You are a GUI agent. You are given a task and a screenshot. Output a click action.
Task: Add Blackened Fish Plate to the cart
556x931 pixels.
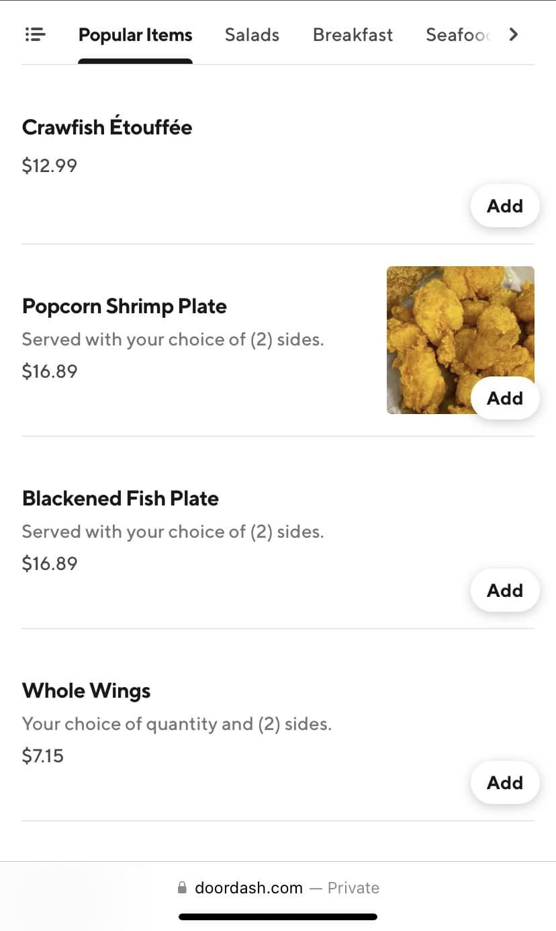pyautogui.click(x=504, y=590)
